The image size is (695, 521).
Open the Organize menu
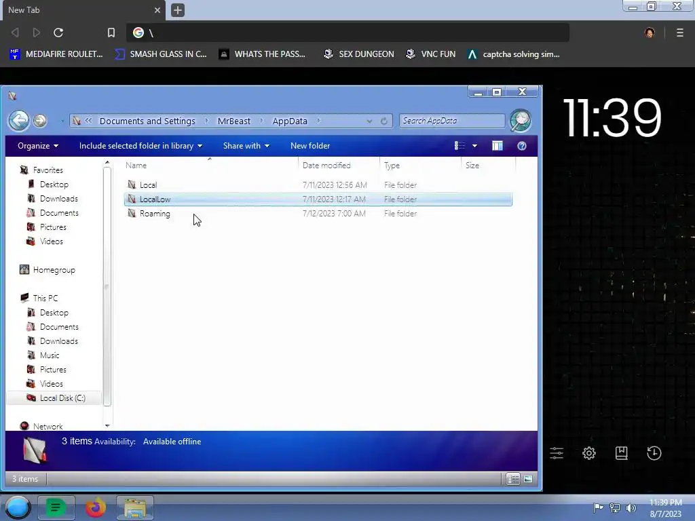(x=38, y=146)
